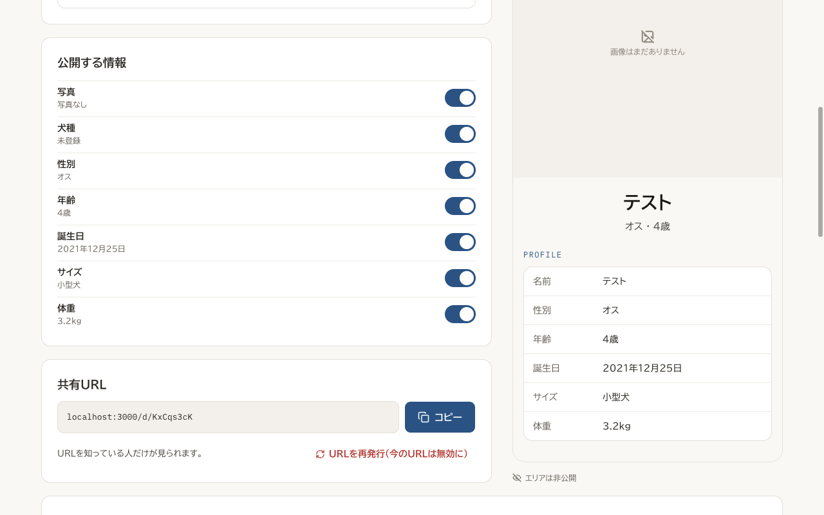Image resolution: width=824 pixels, height=515 pixels.
Task: Click the refresh icon beside URLを再発行
Action: (x=320, y=454)
